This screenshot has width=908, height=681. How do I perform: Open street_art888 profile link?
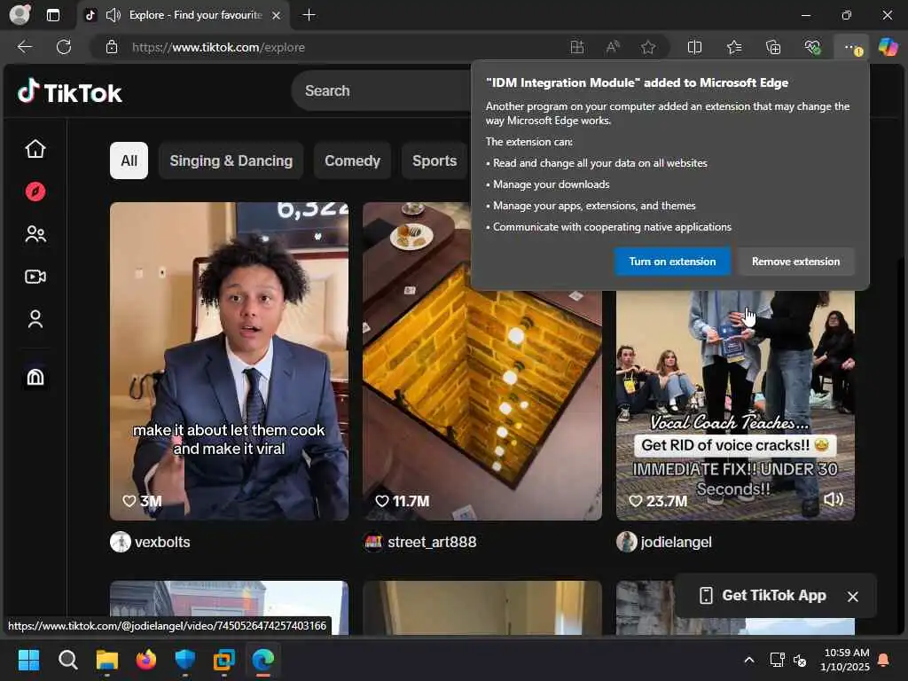click(x=432, y=542)
